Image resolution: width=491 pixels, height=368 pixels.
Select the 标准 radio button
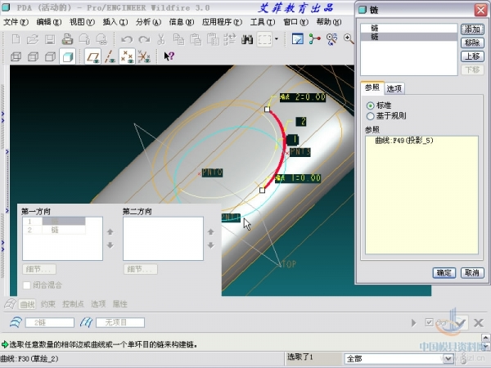point(370,105)
